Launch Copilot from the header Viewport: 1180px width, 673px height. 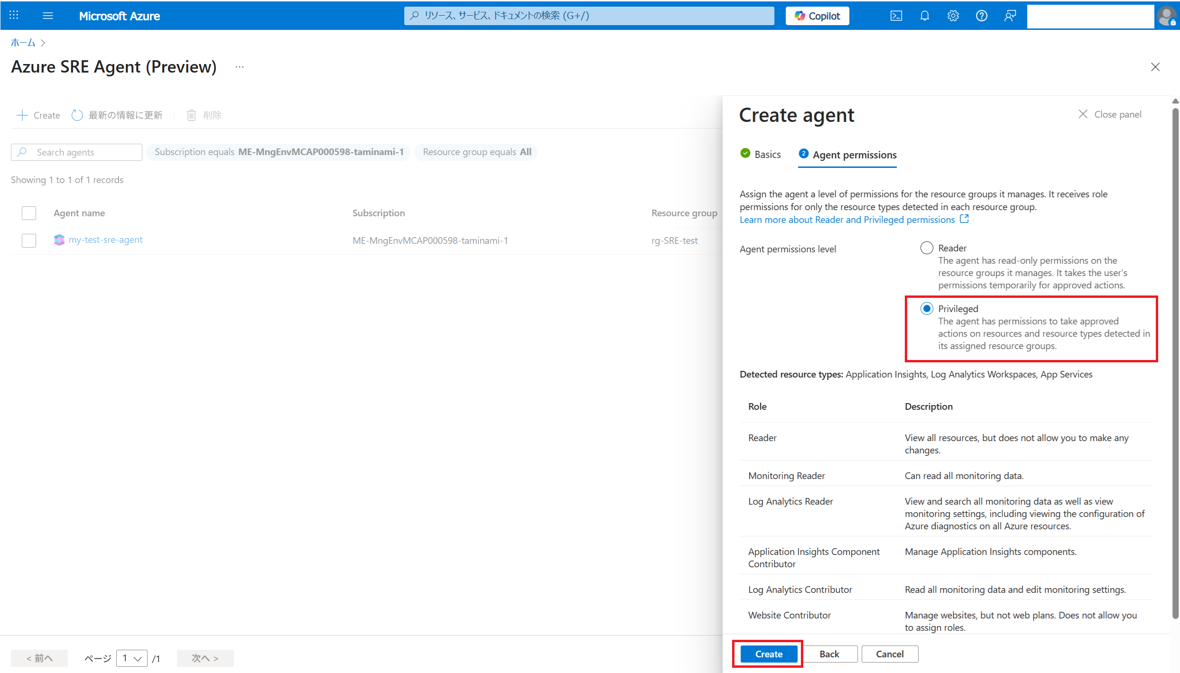coord(817,16)
